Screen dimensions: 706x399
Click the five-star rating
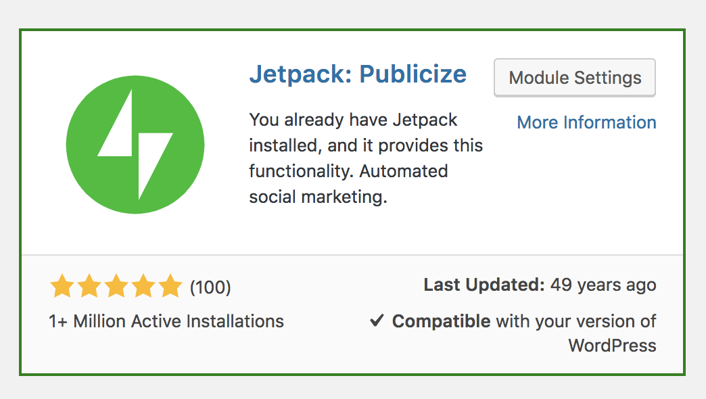click(116, 286)
